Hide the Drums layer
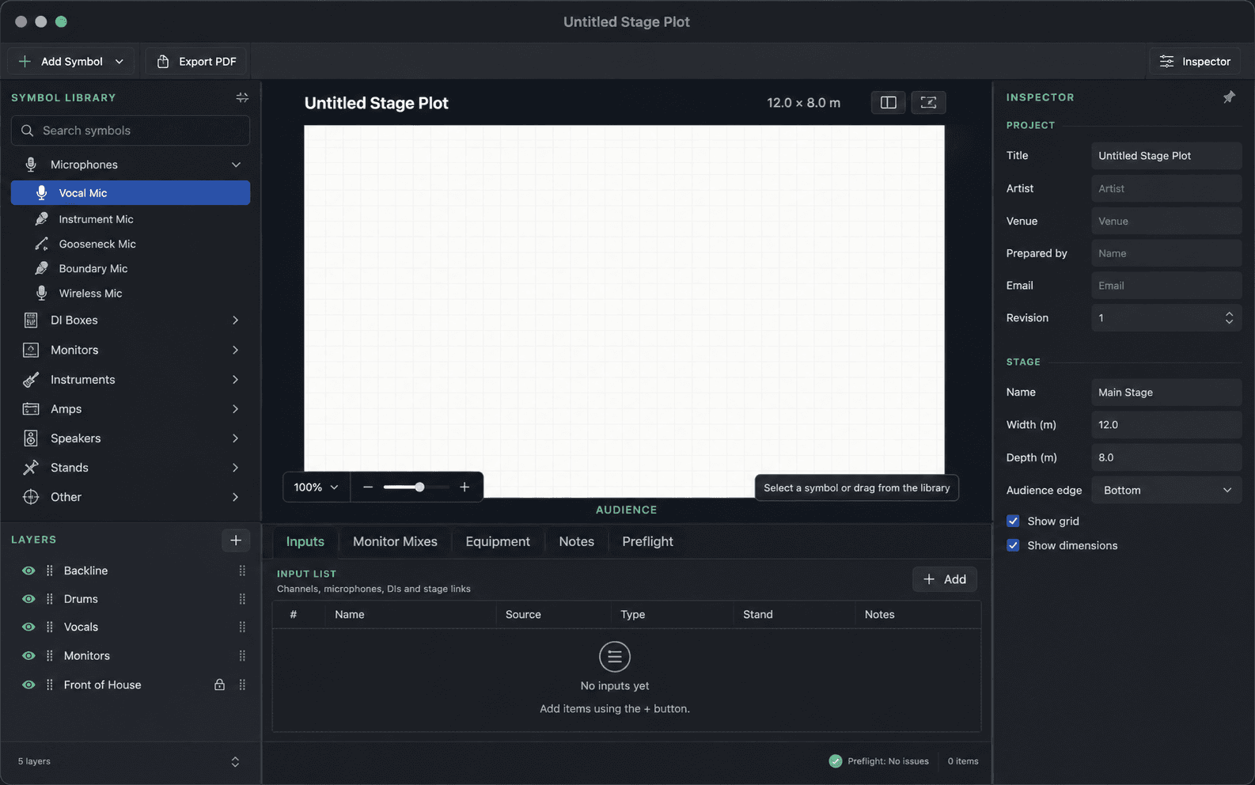 click(x=28, y=599)
